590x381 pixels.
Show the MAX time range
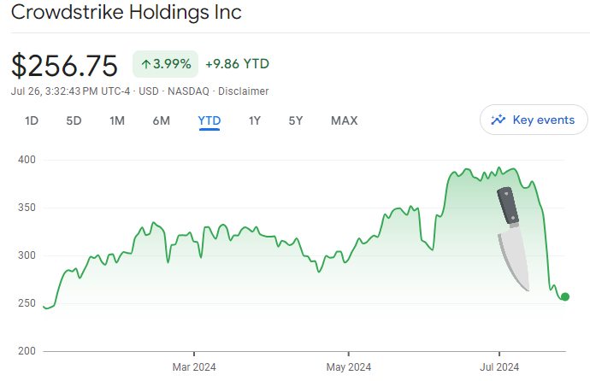pos(344,120)
